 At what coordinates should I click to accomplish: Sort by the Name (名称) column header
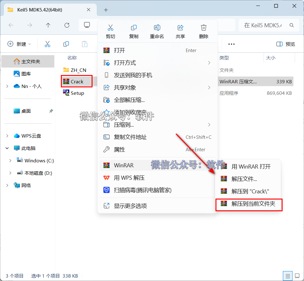[72, 58]
